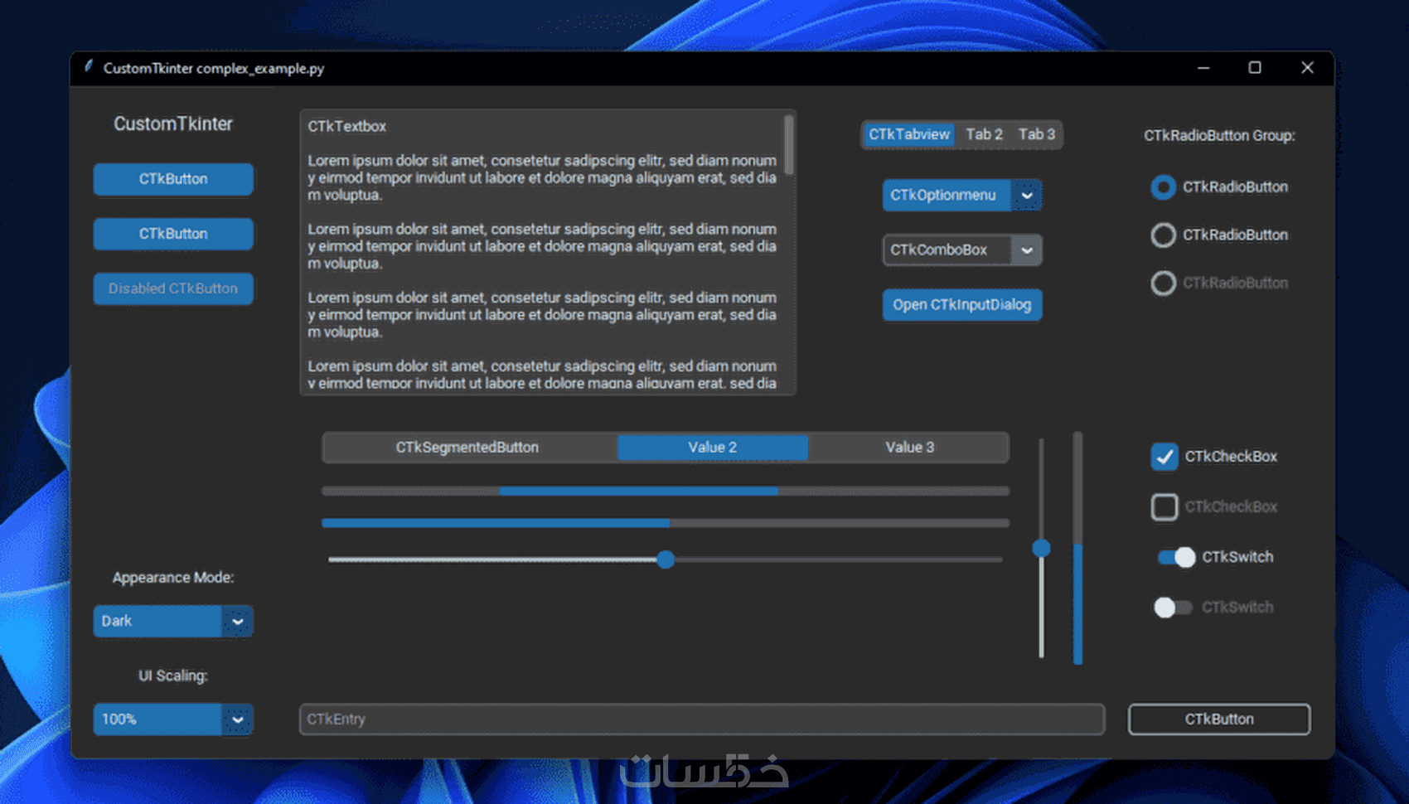Open the UI Scaling dropdown showing 100%
Image resolution: width=1409 pixels, height=804 pixels.
coord(173,719)
